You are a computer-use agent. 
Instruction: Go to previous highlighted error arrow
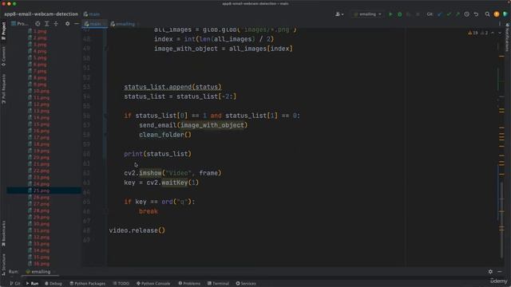[493, 33]
